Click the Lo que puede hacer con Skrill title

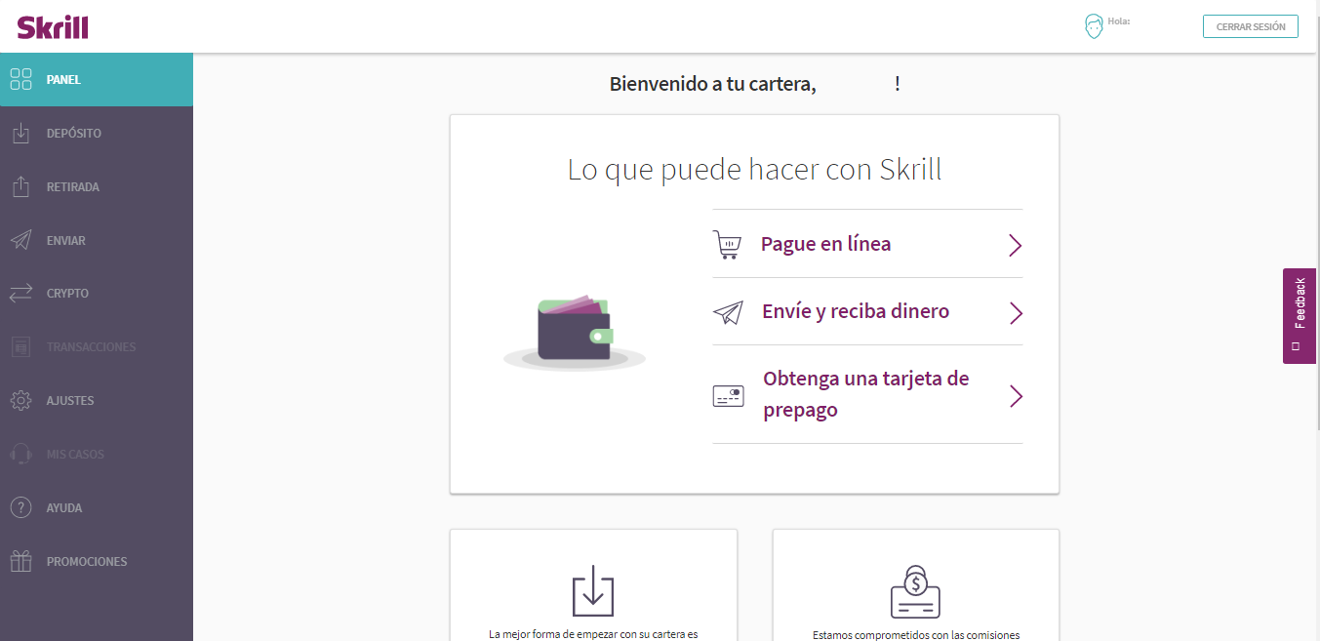click(755, 170)
